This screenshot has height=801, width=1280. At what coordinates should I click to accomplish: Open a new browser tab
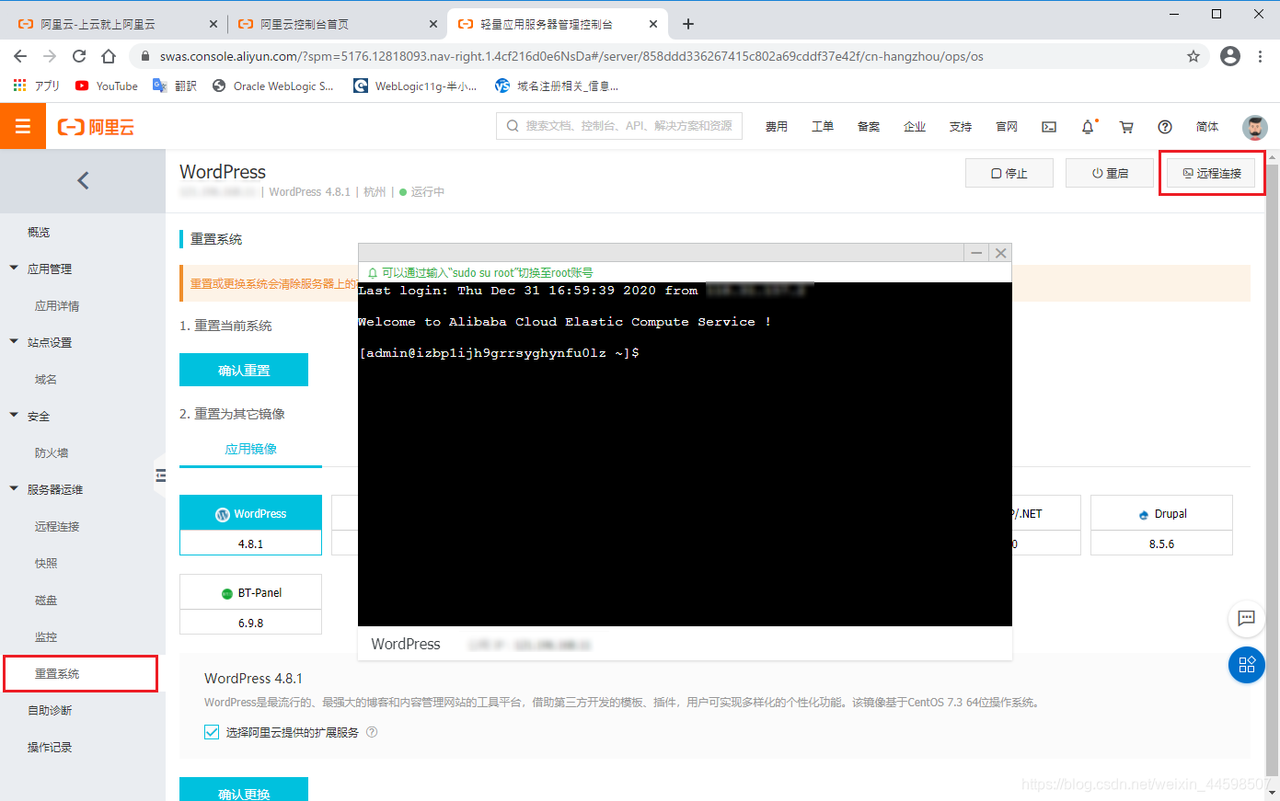[688, 24]
